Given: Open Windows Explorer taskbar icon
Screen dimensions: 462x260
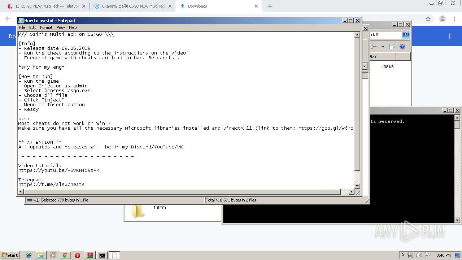Looking at the screenshot, I should 41,255.
